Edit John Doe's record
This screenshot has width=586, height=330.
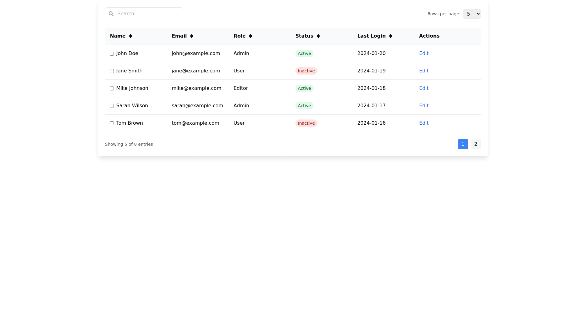click(x=424, y=53)
